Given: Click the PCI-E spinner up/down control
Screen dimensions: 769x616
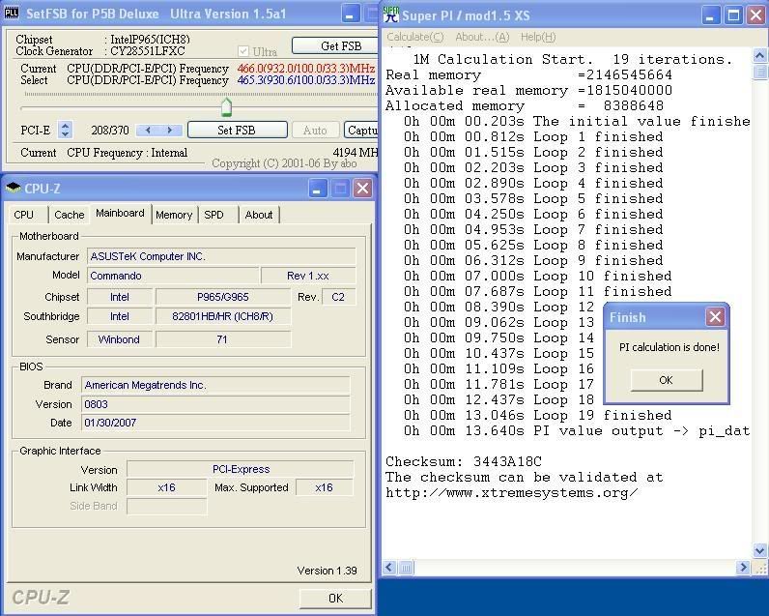Looking at the screenshot, I should pyautogui.click(x=65, y=130).
